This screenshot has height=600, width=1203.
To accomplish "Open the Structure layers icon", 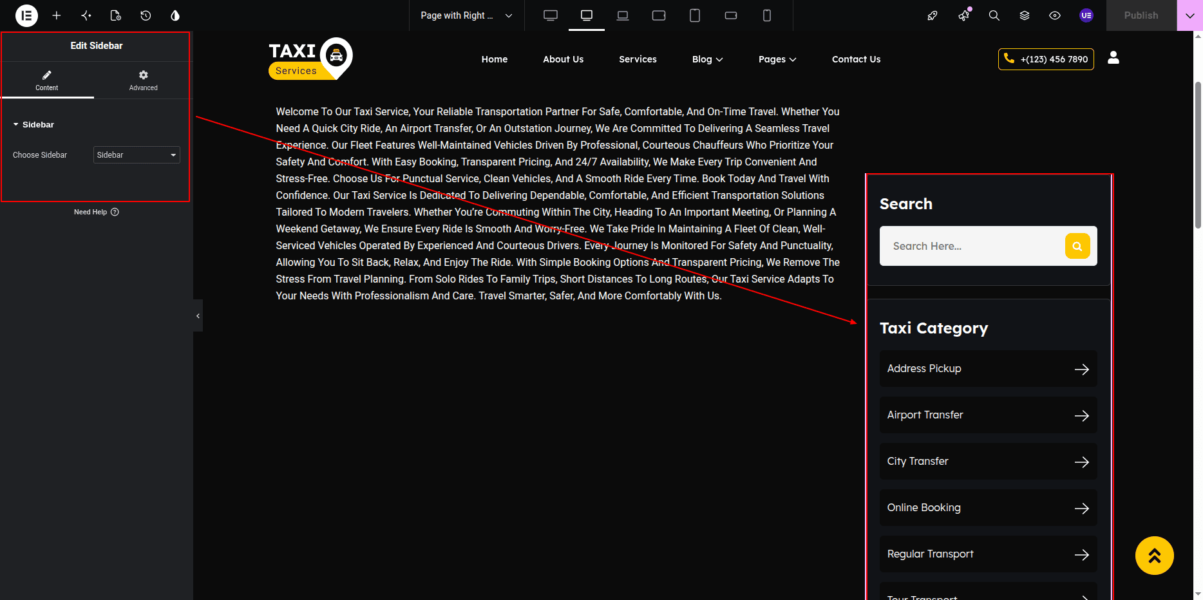I will pyautogui.click(x=1025, y=15).
